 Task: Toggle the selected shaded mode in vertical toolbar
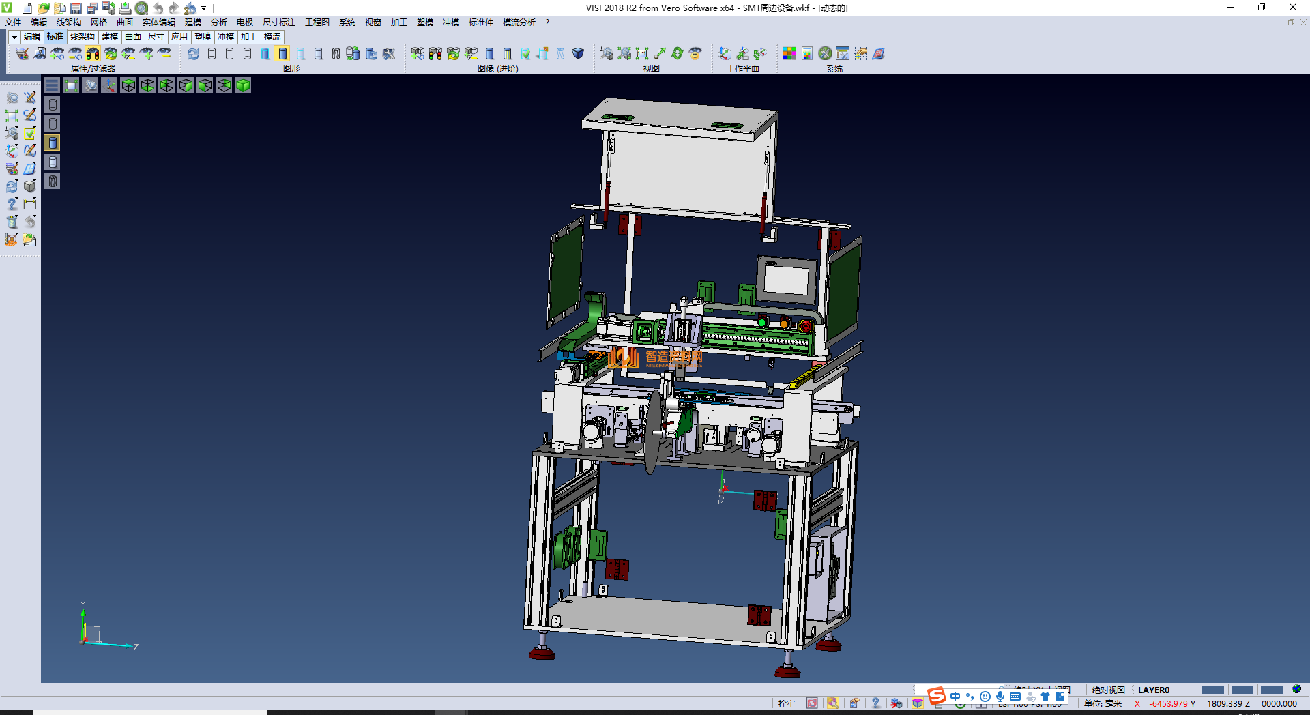pos(53,143)
